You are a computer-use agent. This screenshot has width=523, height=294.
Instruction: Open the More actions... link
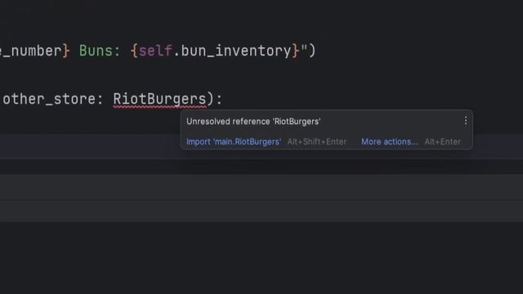(x=389, y=141)
